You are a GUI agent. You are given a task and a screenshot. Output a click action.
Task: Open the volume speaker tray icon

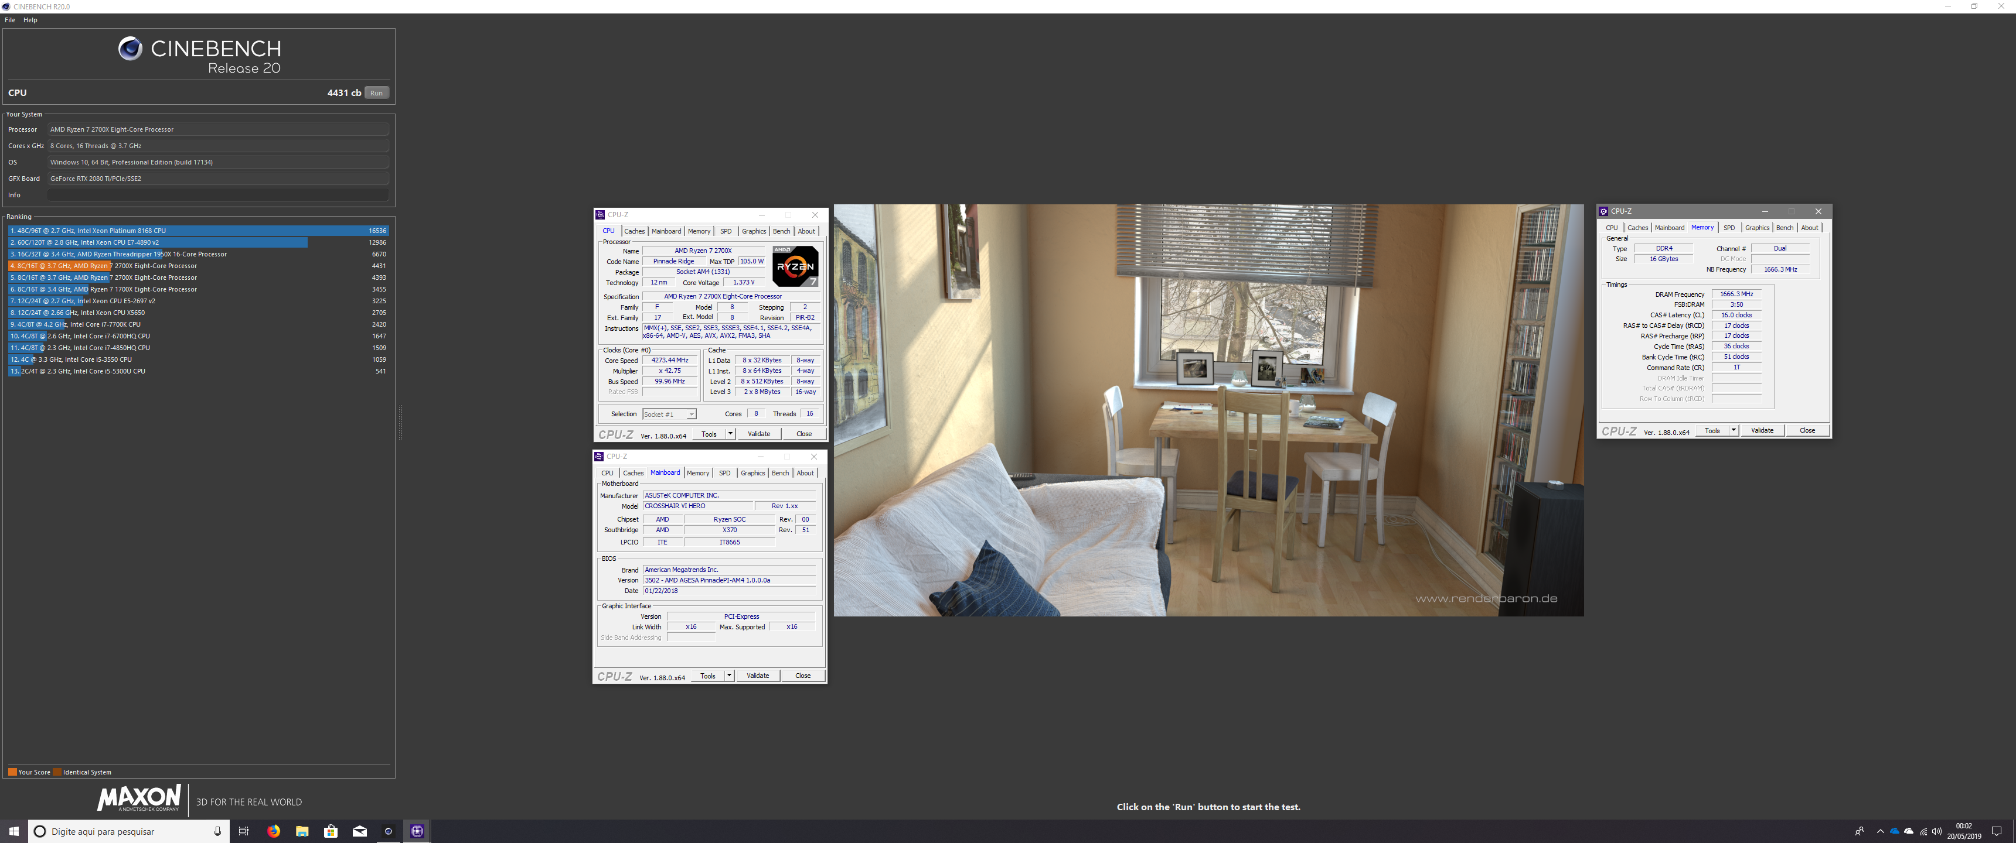tap(1937, 831)
